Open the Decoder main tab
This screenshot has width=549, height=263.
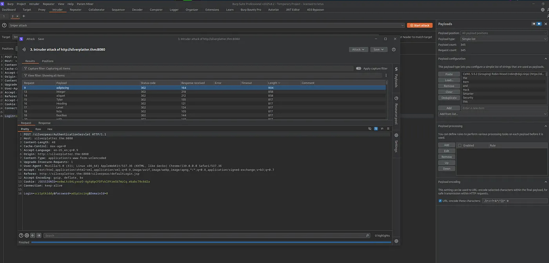point(137,10)
